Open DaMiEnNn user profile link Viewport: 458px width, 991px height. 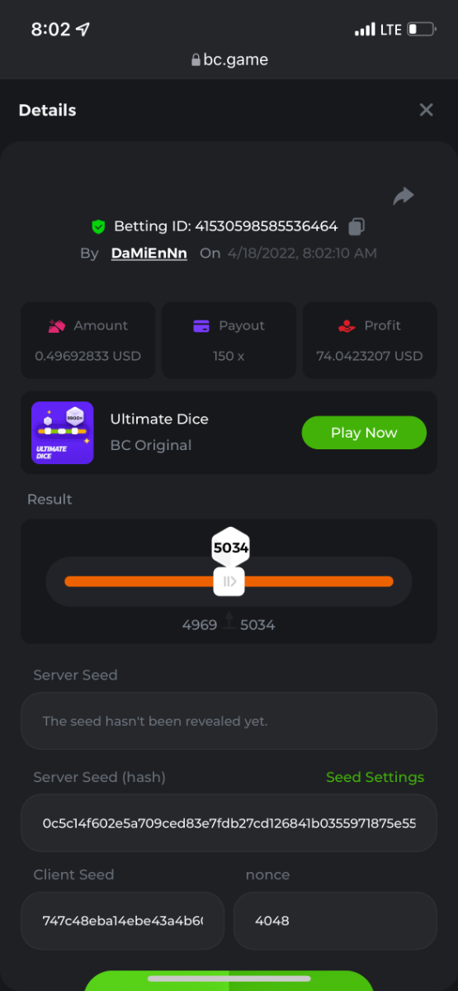tap(149, 254)
